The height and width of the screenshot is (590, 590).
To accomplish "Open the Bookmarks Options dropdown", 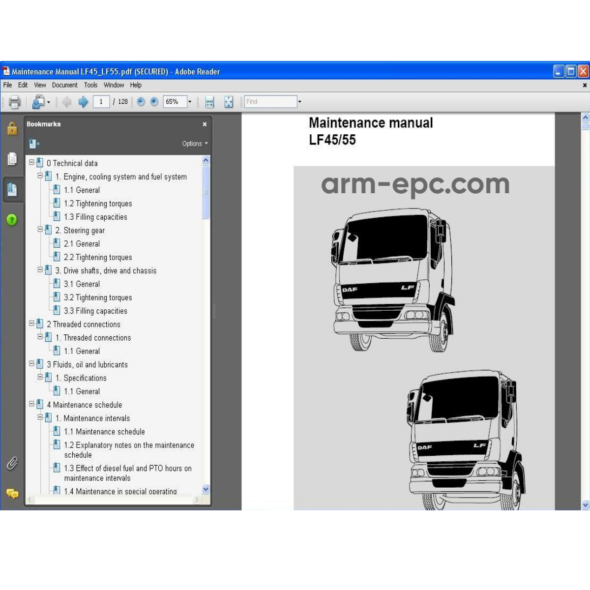I will tap(195, 144).
